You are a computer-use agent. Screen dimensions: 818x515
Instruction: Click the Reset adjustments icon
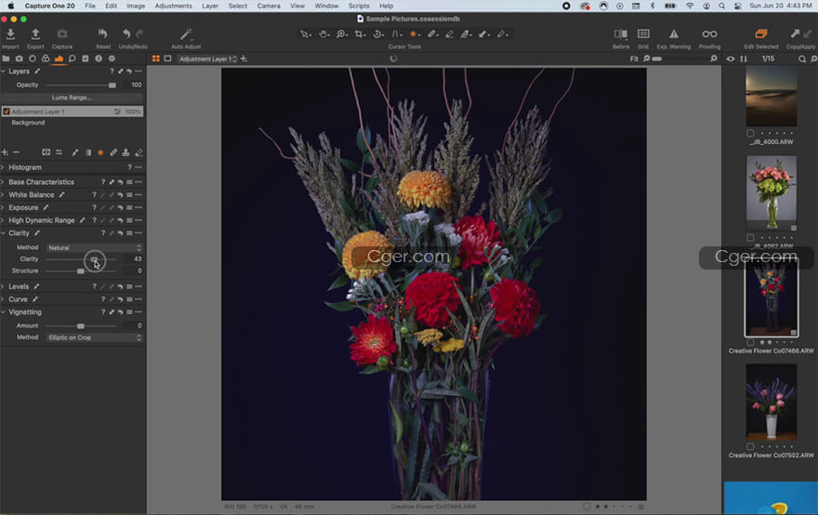tap(103, 33)
